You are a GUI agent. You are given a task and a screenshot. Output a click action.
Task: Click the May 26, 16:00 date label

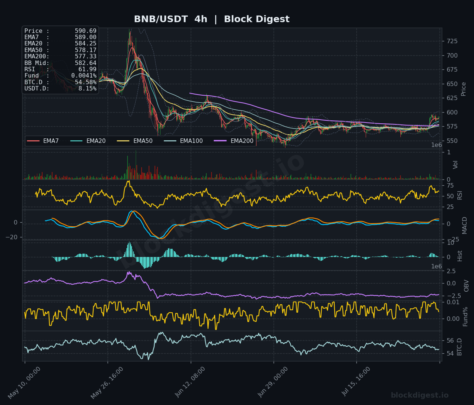coord(107,383)
